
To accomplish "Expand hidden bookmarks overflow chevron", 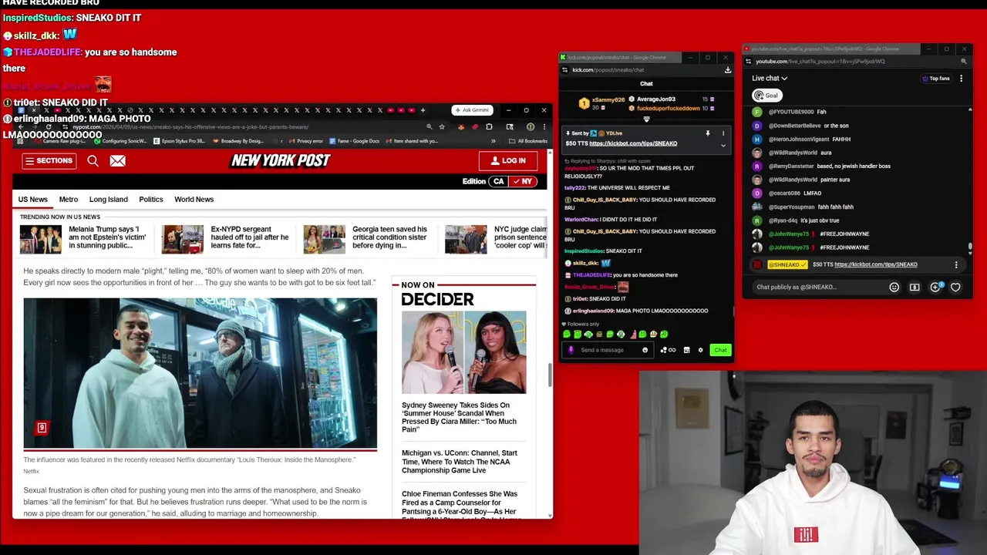I will point(493,141).
